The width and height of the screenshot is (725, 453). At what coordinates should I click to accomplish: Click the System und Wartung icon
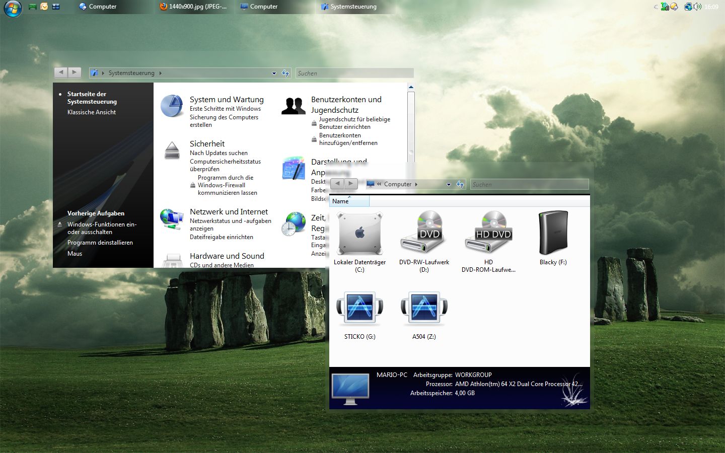[x=172, y=106]
